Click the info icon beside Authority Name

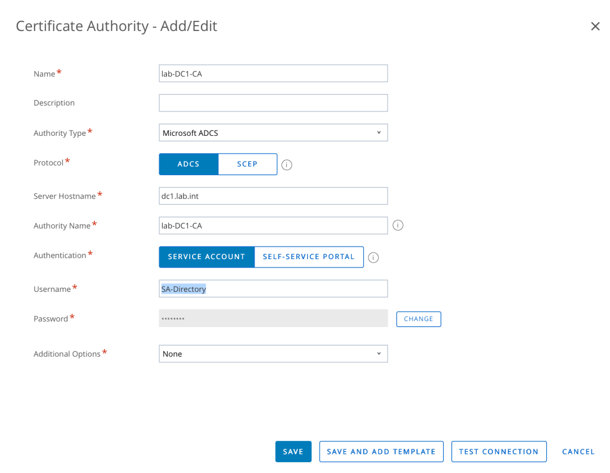(398, 226)
